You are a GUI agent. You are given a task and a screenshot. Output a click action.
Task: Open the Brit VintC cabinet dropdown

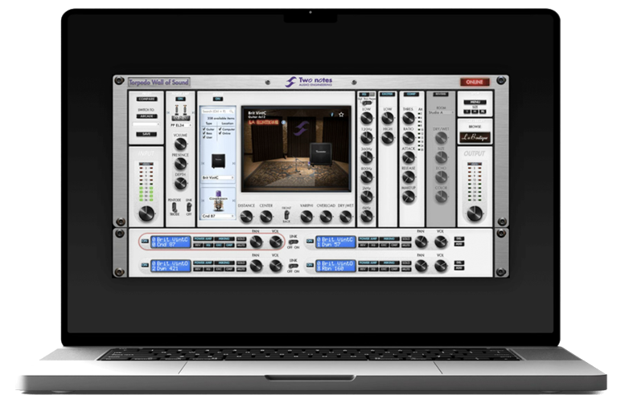point(218,177)
